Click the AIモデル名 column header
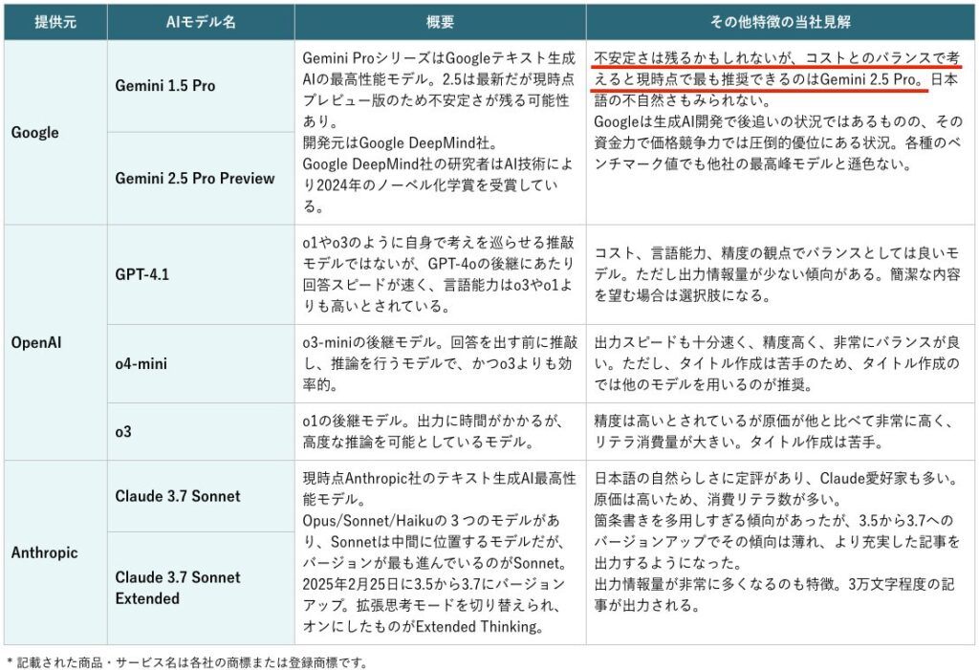 click(201, 22)
